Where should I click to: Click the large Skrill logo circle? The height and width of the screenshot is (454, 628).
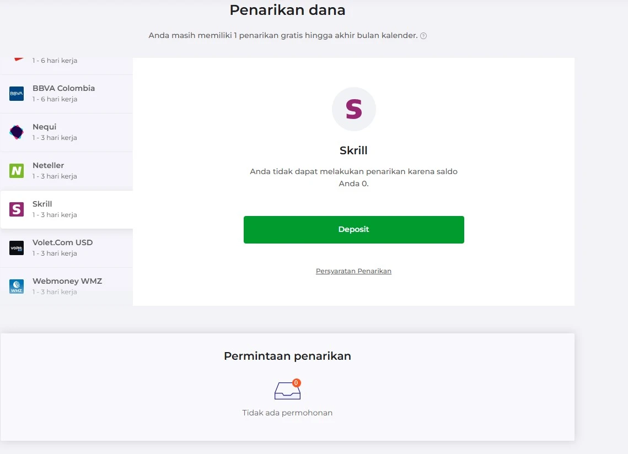pos(353,109)
